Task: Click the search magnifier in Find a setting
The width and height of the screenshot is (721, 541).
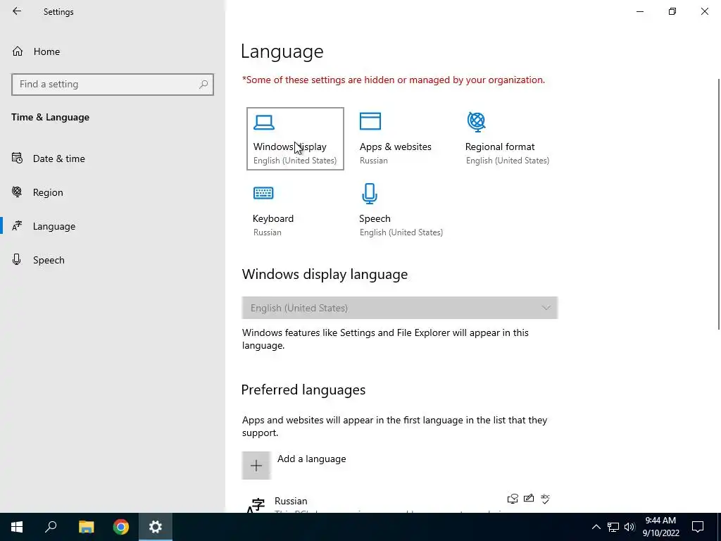Action: (x=203, y=85)
